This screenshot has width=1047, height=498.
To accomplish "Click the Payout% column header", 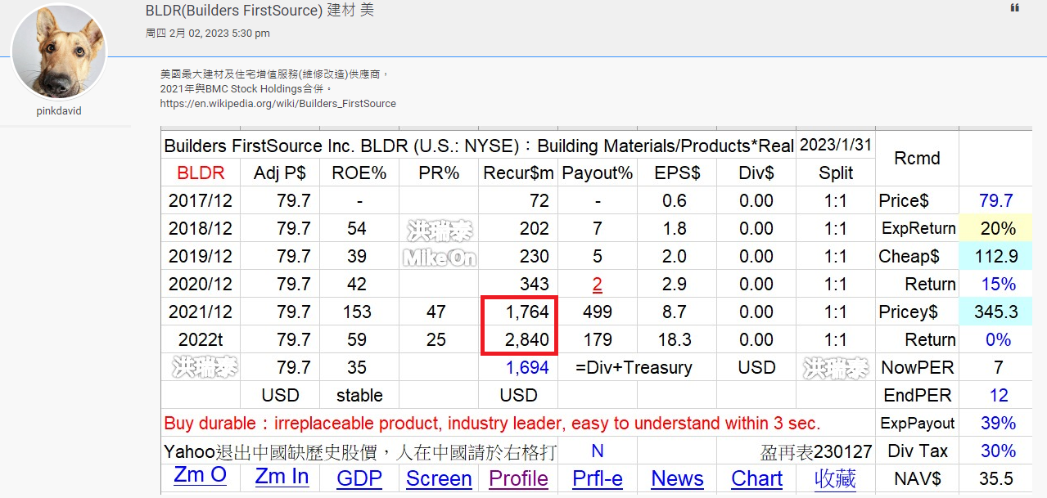I will pos(598,173).
